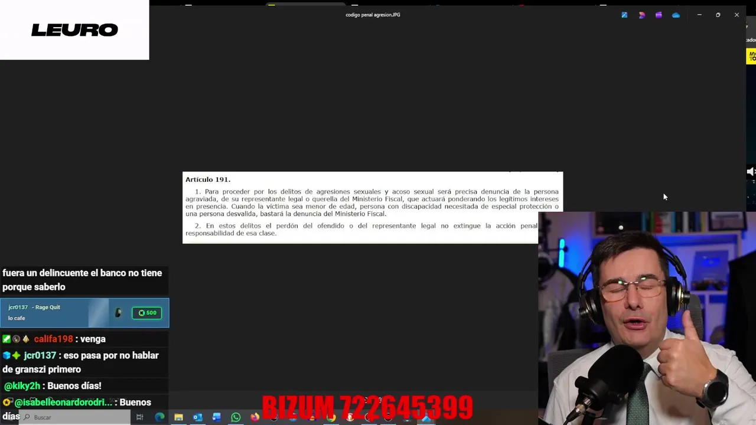Click the Buscar search field on taskbar
Image resolution: width=756 pixels, height=425 pixels.
[76, 417]
